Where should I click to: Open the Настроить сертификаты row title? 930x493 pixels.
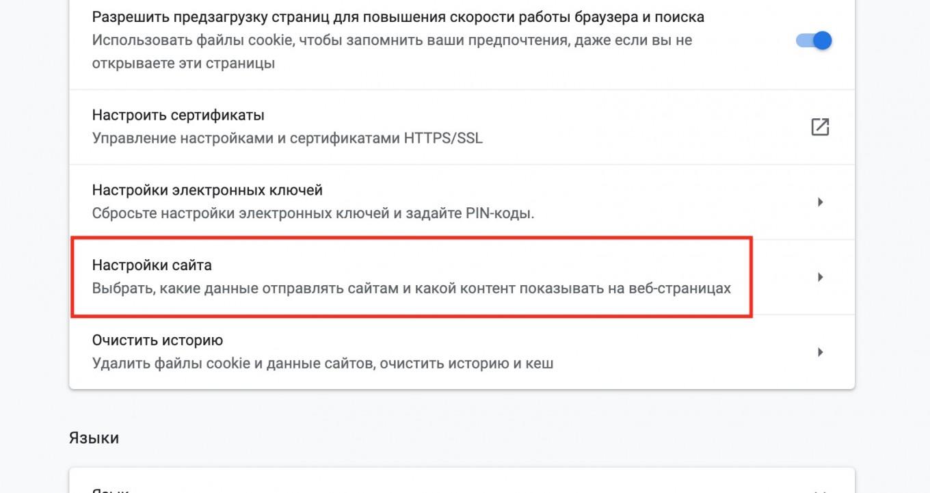click(x=178, y=115)
